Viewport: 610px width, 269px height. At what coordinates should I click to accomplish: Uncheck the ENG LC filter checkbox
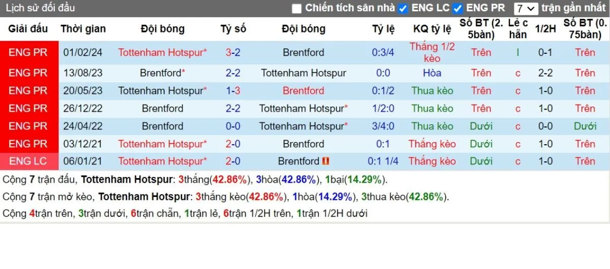(403, 9)
